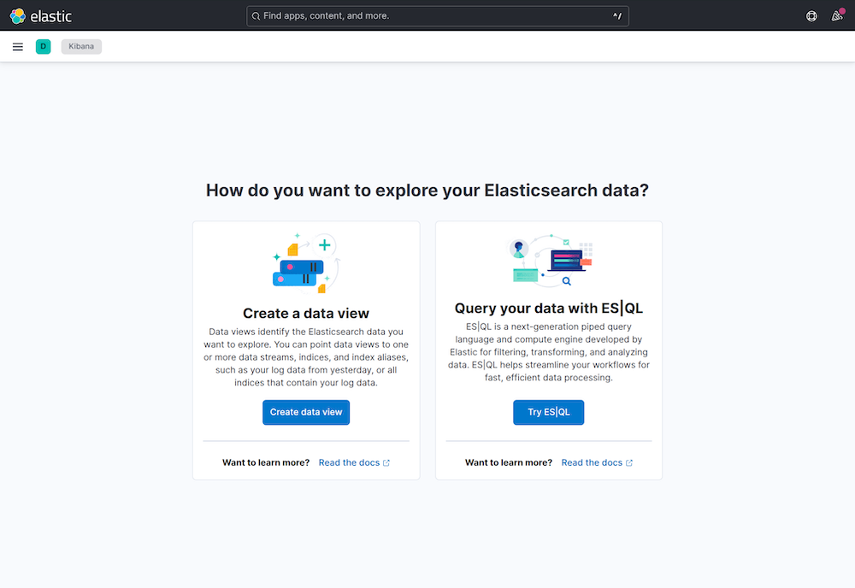
Task: Click 'Want to learn more?' in the data view card
Action: (266, 462)
